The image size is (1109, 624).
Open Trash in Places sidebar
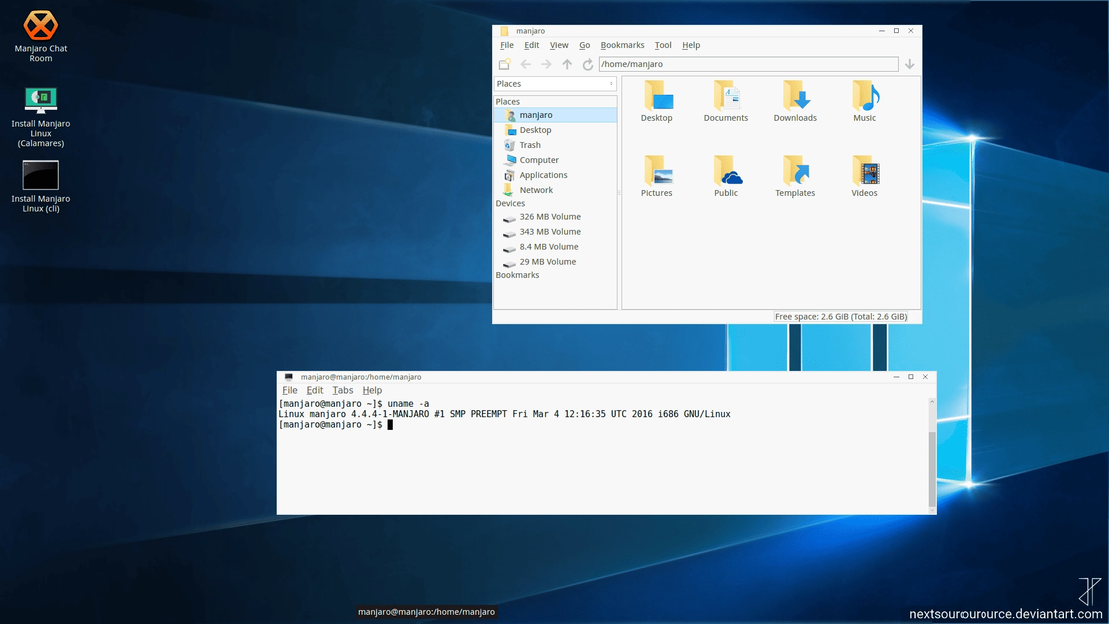(555, 145)
